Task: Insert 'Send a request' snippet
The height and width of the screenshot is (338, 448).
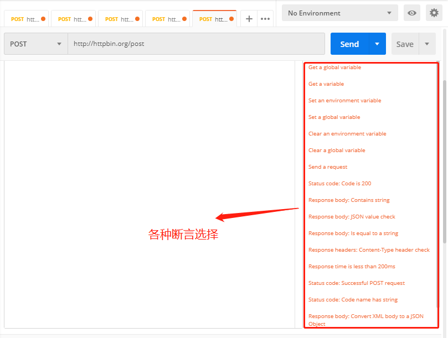Action: click(x=328, y=167)
